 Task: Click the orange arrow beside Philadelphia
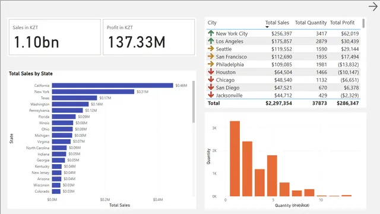click(211, 64)
